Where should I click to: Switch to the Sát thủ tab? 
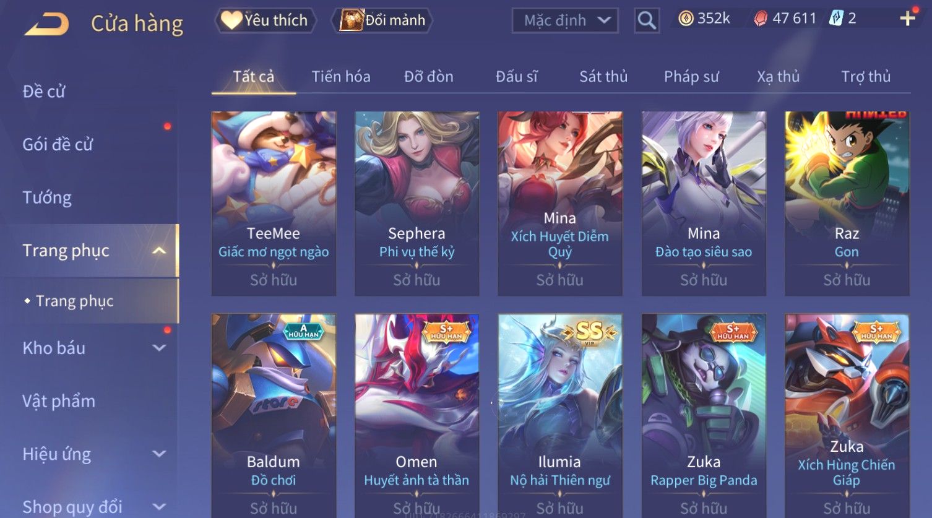603,77
